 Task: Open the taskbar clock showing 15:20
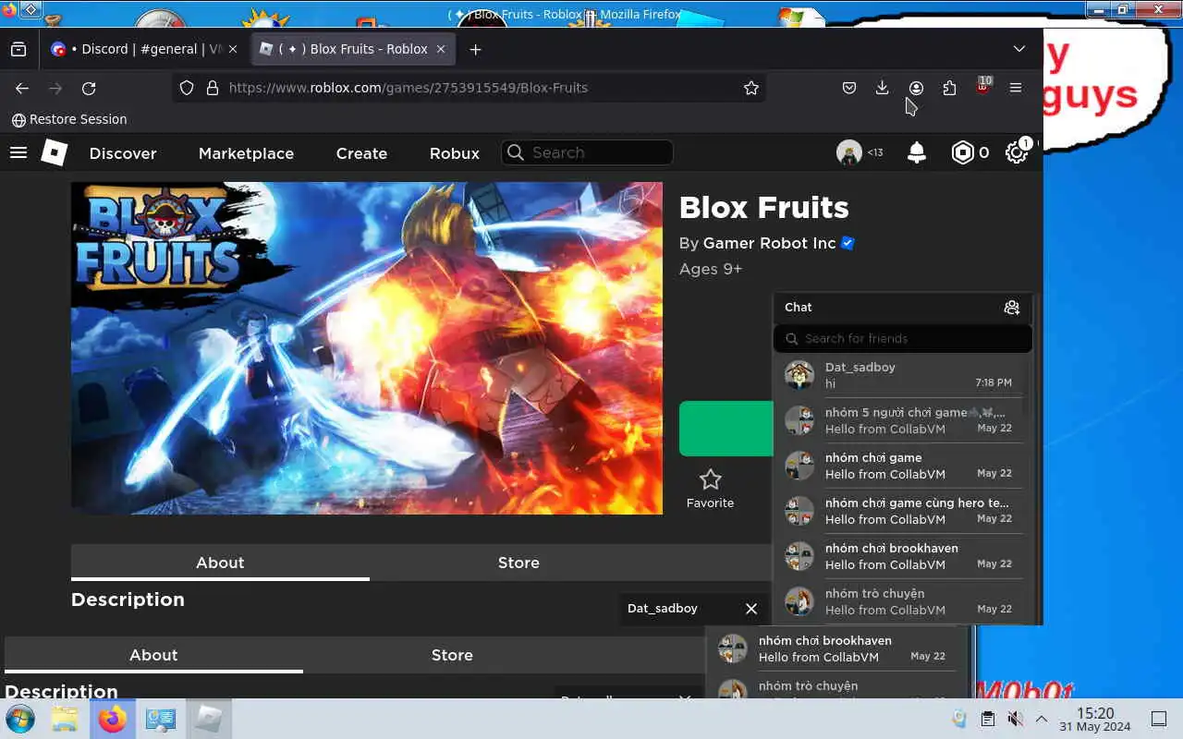(x=1095, y=719)
